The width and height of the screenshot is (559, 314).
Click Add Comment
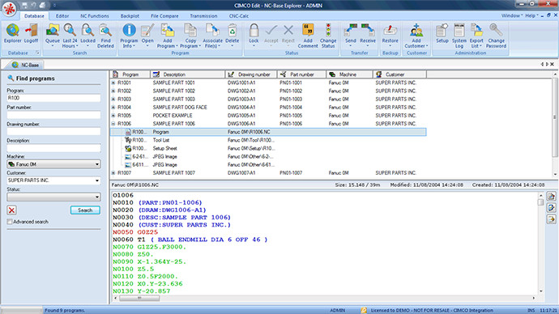pyautogui.click(x=308, y=36)
